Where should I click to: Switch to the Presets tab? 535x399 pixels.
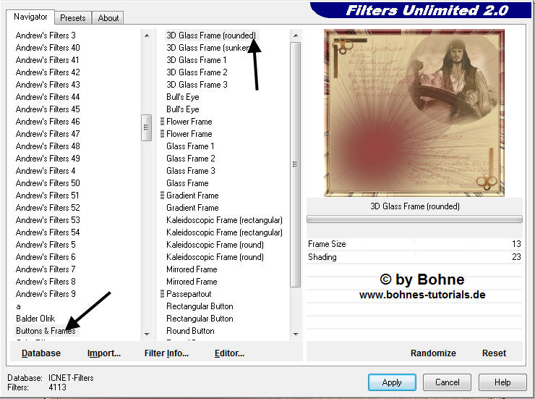(x=73, y=18)
